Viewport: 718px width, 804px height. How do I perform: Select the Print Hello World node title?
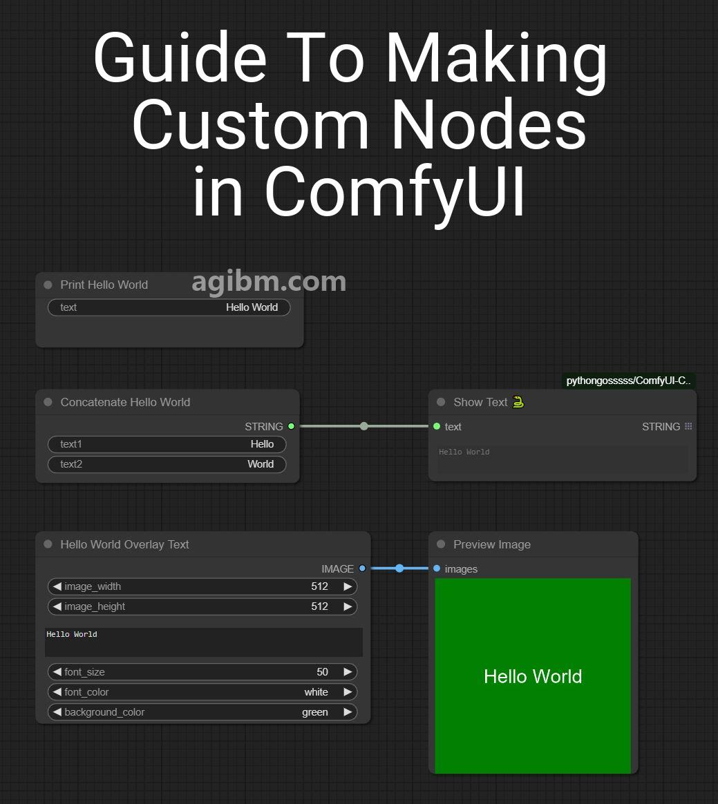pyautogui.click(x=104, y=285)
